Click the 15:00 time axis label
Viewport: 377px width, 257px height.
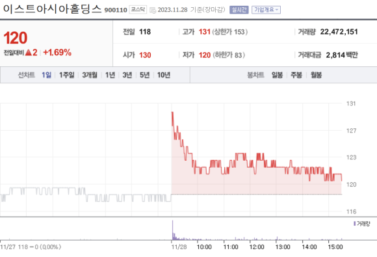coord(335,247)
